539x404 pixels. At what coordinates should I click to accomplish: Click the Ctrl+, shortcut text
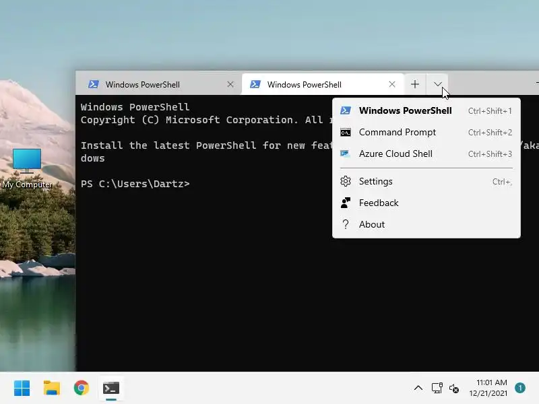pyautogui.click(x=502, y=182)
